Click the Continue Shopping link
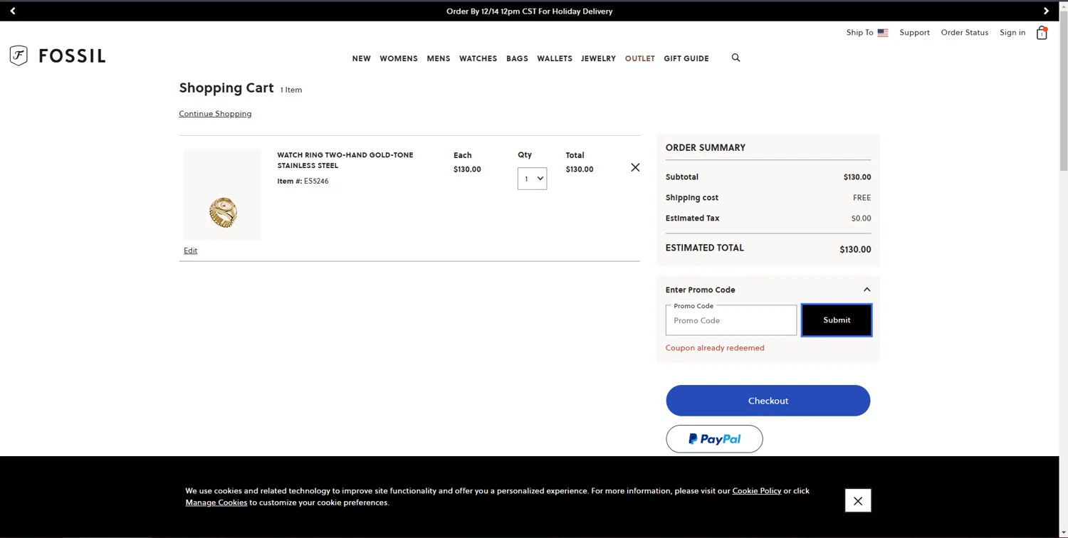 pos(215,114)
